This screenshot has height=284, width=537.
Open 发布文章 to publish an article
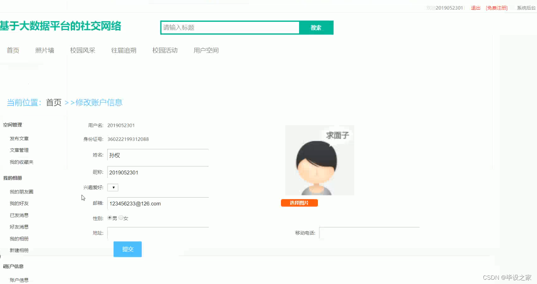(x=19, y=138)
